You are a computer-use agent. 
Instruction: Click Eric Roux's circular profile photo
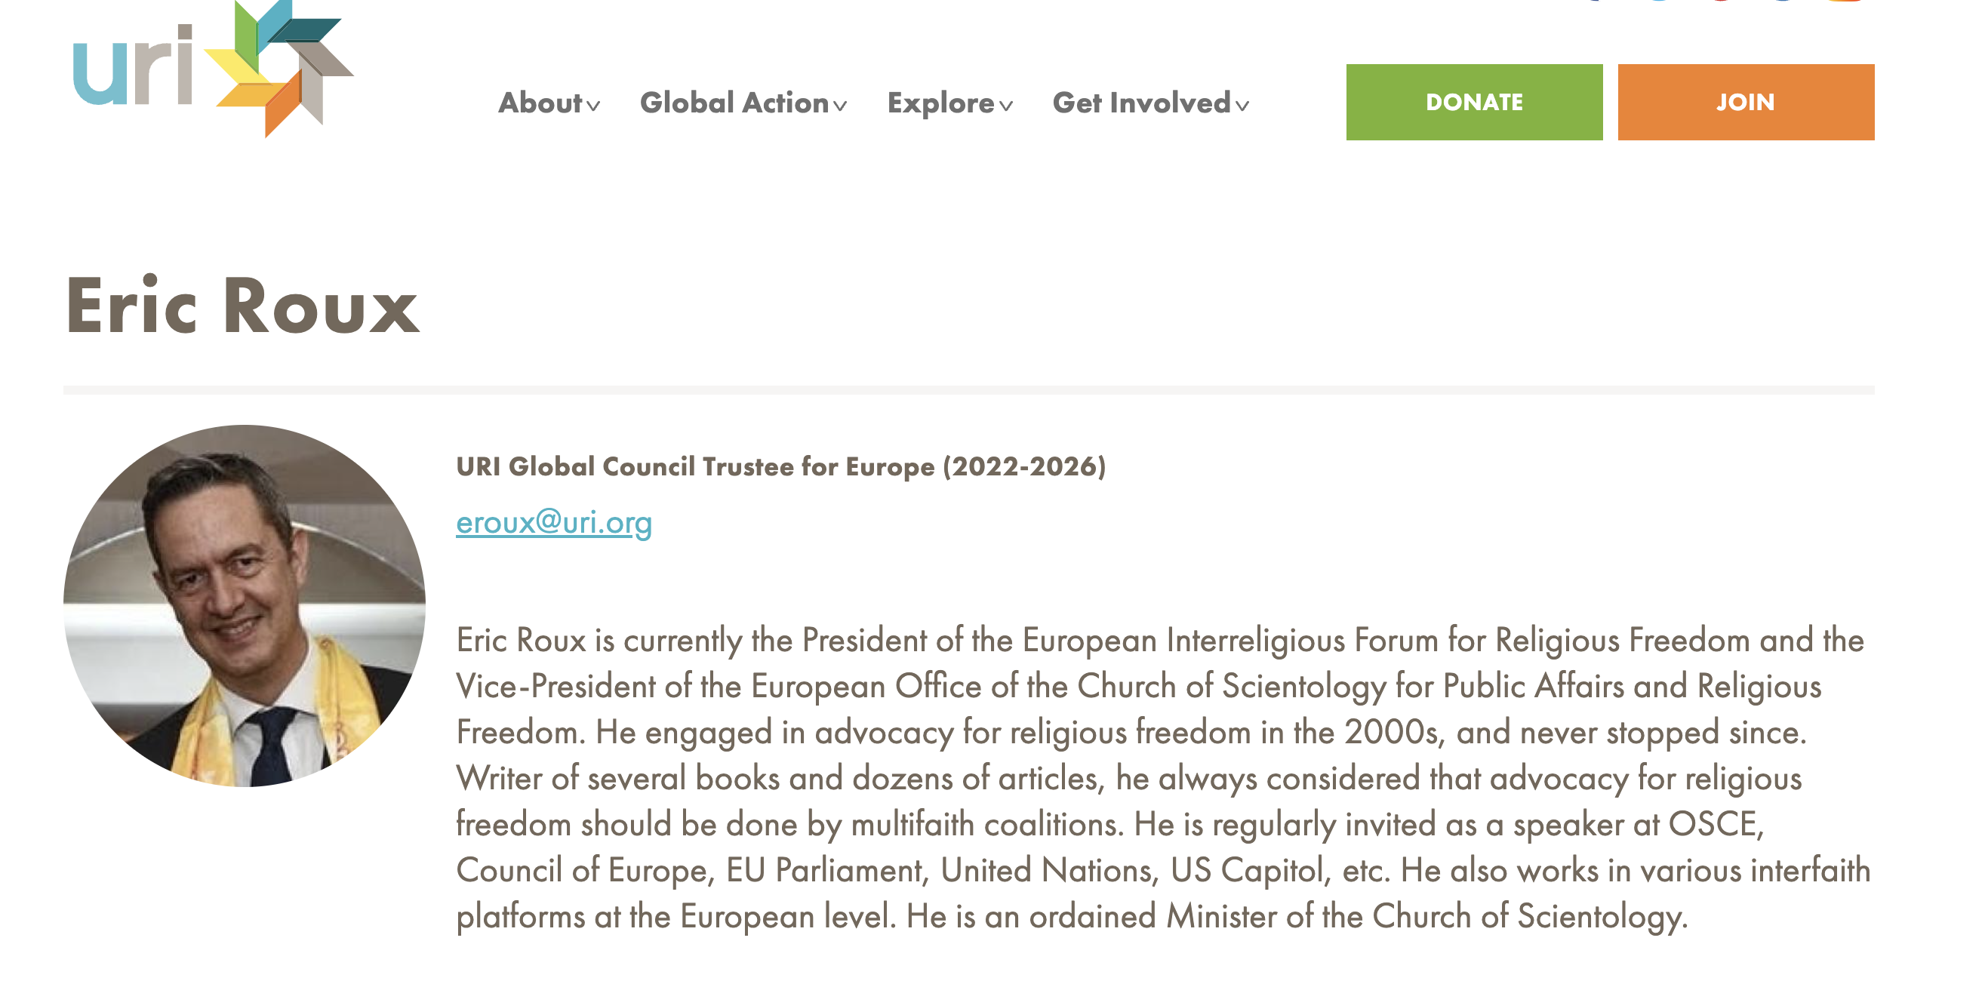click(245, 606)
